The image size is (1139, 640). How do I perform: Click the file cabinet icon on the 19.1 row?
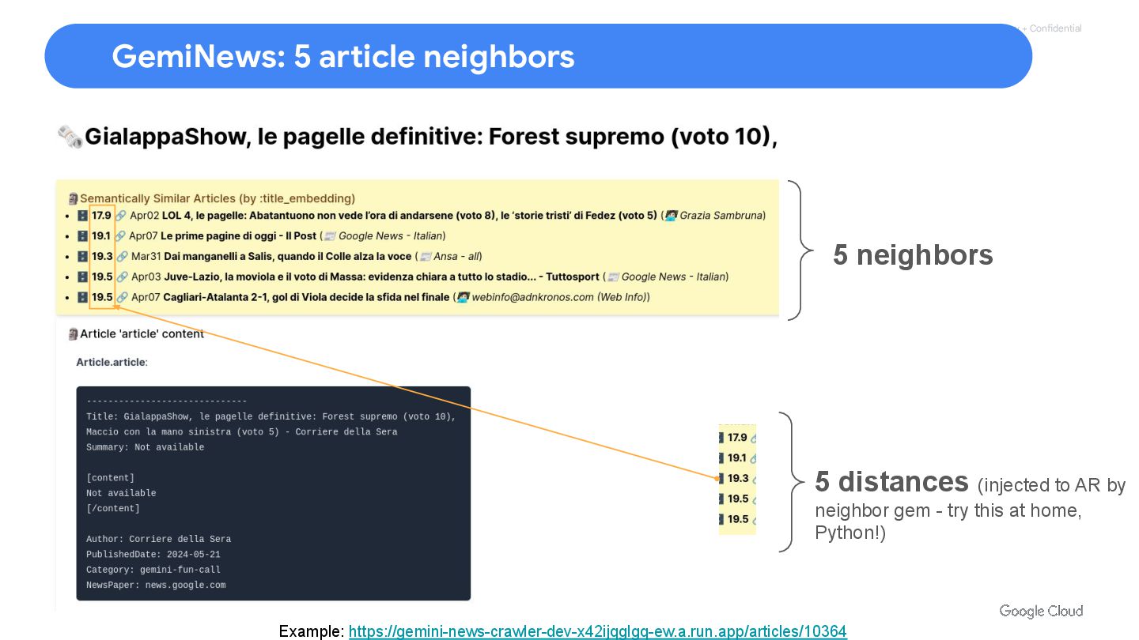pos(82,235)
